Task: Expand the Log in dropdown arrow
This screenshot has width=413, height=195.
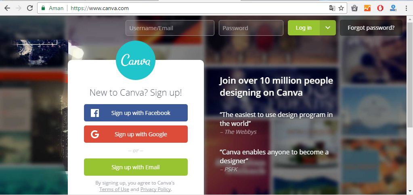Action: (328, 28)
